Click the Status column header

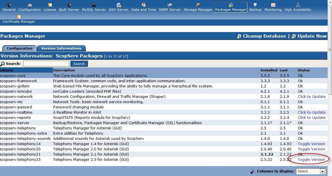tap(304, 70)
